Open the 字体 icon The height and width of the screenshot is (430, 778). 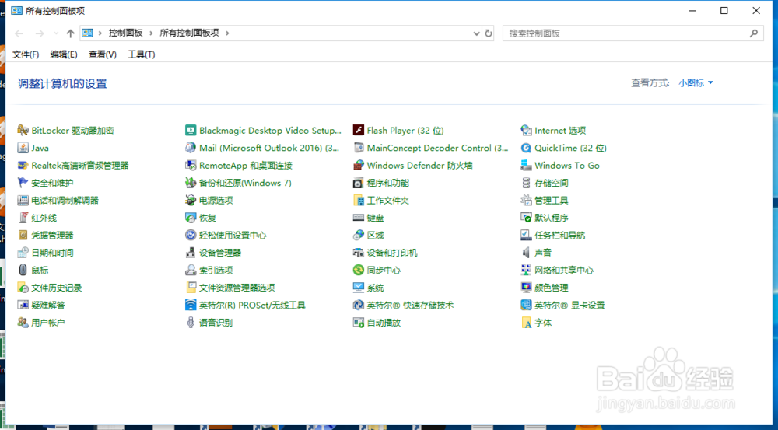[527, 323]
